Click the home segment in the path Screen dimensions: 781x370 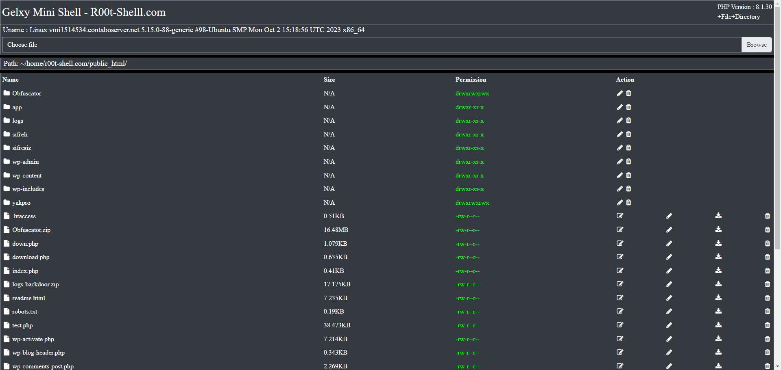click(x=35, y=63)
